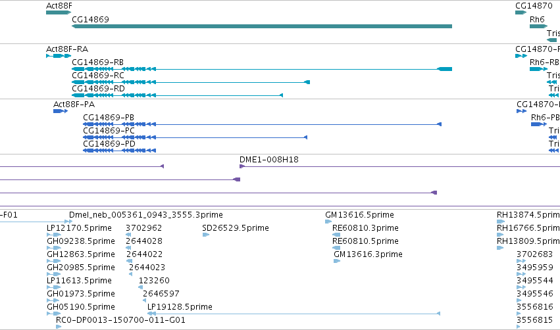The width and height of the screenshot is (560, 330).
Task: Select EST RE60810.3prime
Action: 365,228
